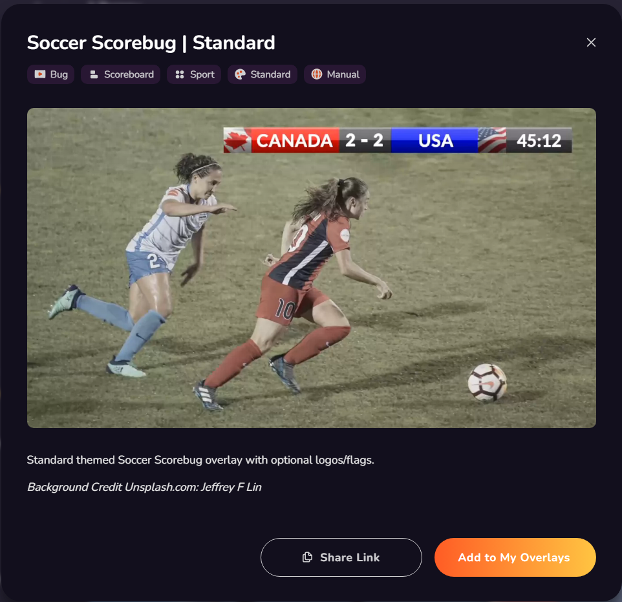Screen dimensions: 622x602
Task: Click the palette icon on Standard tag
Action: pos(240,74)
